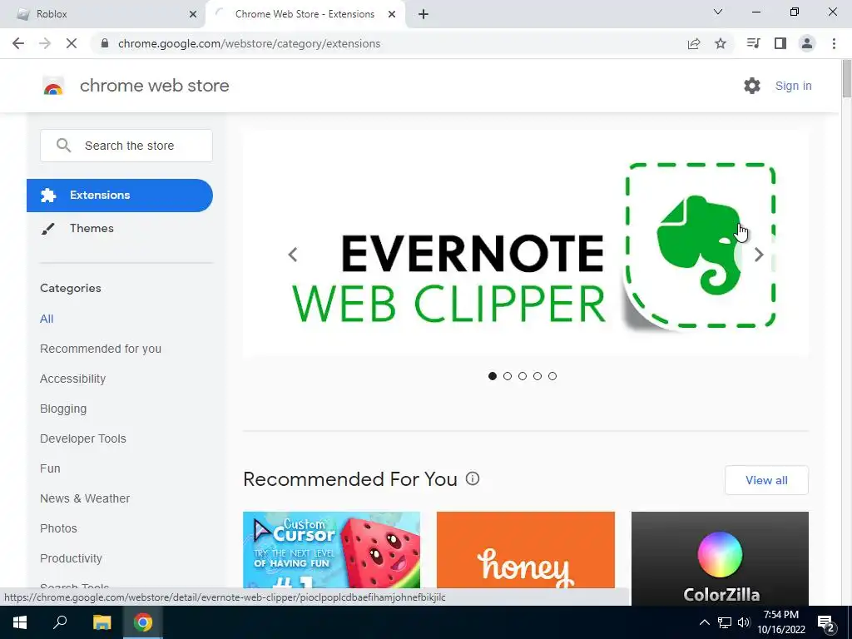852x639 pixels.
Task: Choose News & Weather category
Action: [85, 498]
